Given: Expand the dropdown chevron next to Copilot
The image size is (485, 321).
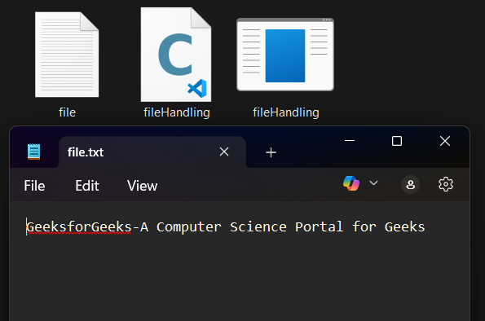Looking at the screenshot, I should click(373, 183).
